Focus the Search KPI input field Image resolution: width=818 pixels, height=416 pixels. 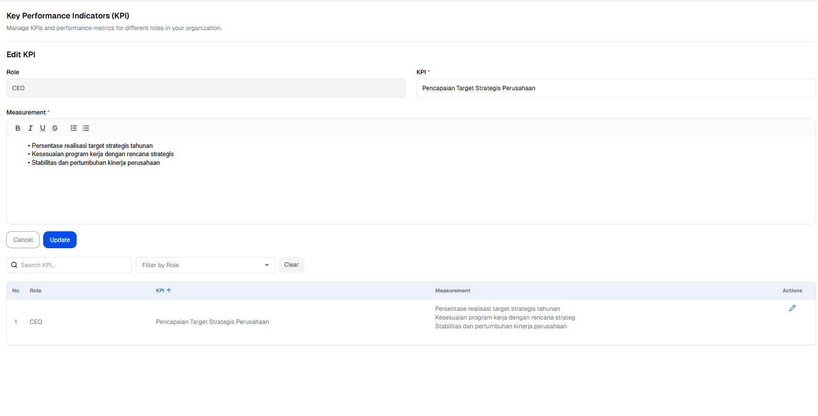pos(69,265)
